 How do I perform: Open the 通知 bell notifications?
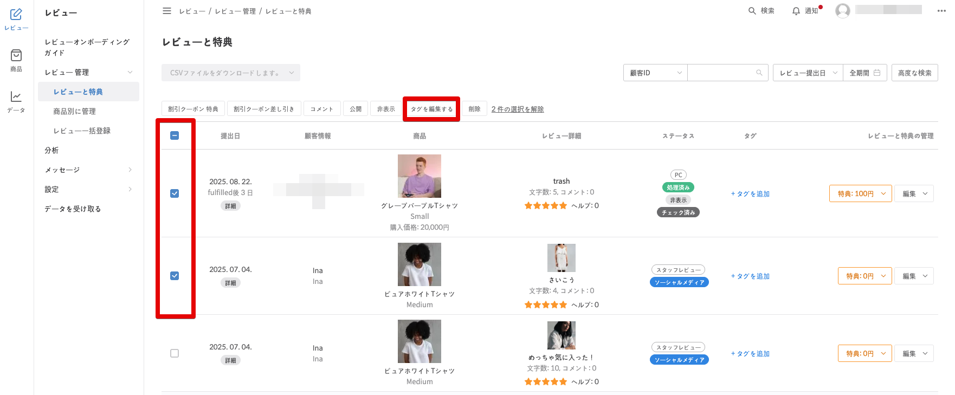pos(796,11)
